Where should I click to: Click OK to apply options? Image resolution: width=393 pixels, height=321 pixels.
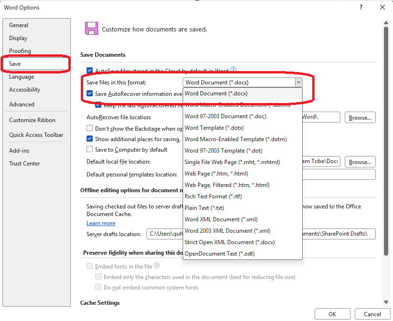click(x=332, y=314)
